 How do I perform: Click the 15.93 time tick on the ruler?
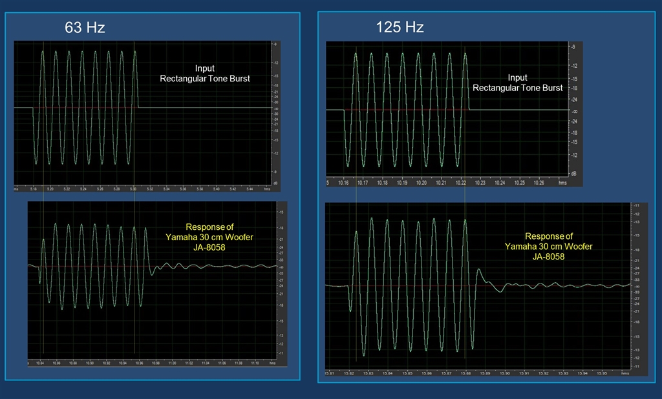563,373
